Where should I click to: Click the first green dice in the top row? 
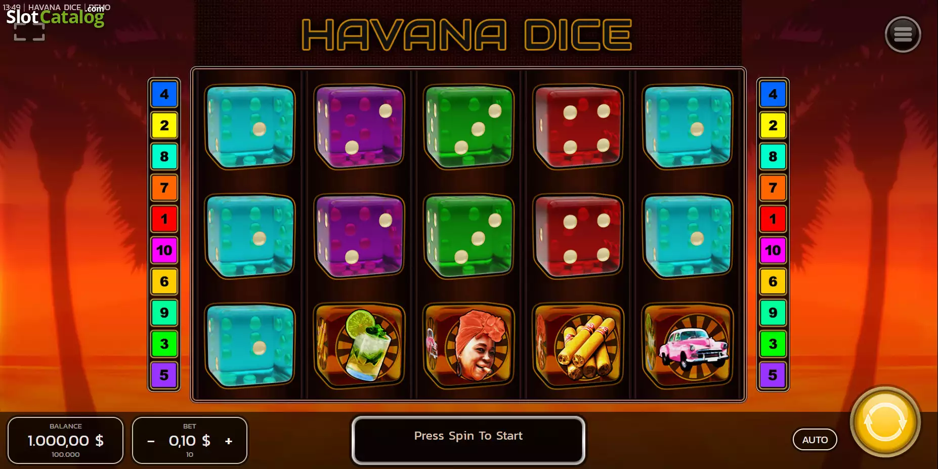[468, 126]
